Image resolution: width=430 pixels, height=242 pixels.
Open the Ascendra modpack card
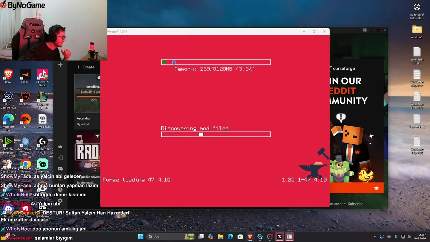click(88, 101)
